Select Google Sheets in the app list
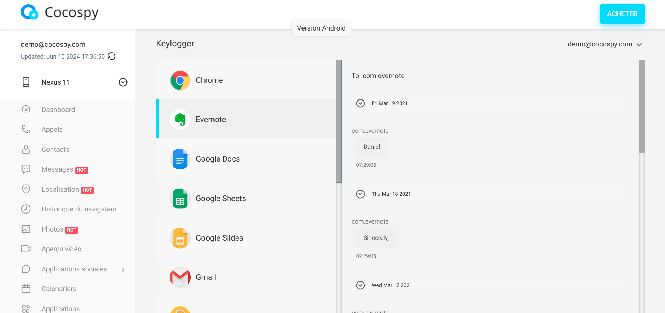The height and width of the screenshot is (313, 665). click(x=246, y=198)
